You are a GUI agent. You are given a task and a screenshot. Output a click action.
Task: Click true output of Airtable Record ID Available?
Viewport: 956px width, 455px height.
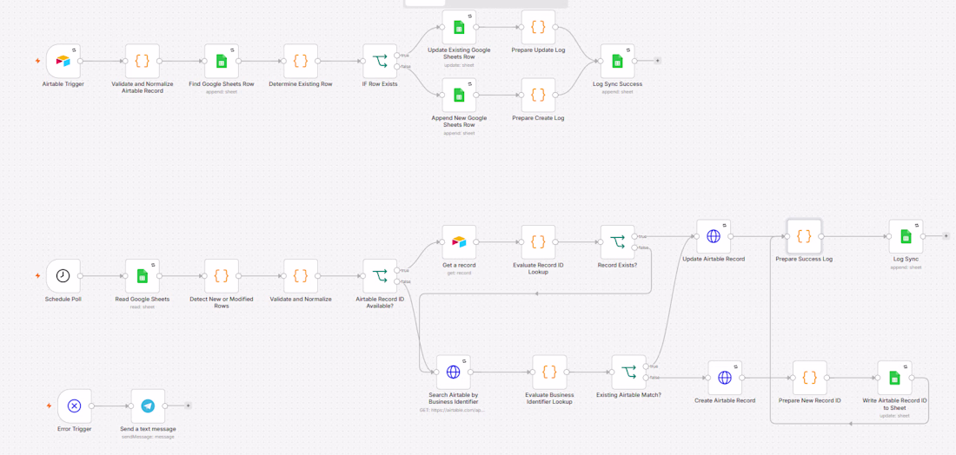tap(397, 270)
